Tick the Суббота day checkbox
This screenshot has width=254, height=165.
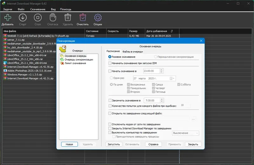(x=179, y=84)
